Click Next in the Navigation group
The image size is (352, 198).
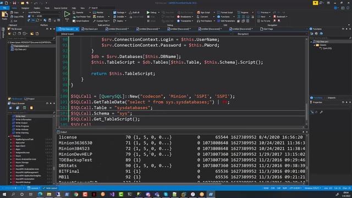point(262,16)
